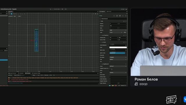Click the Content Size width field
This screenshot has height=105, width=186.
point(114,38)
